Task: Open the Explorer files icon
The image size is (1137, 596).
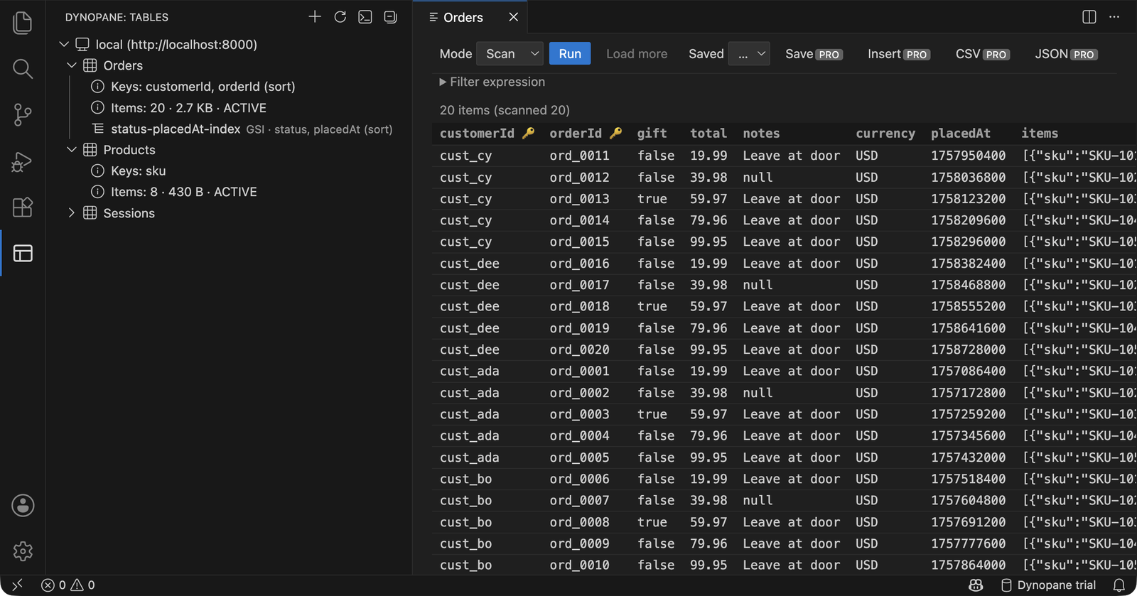Action: coord(23,23)
